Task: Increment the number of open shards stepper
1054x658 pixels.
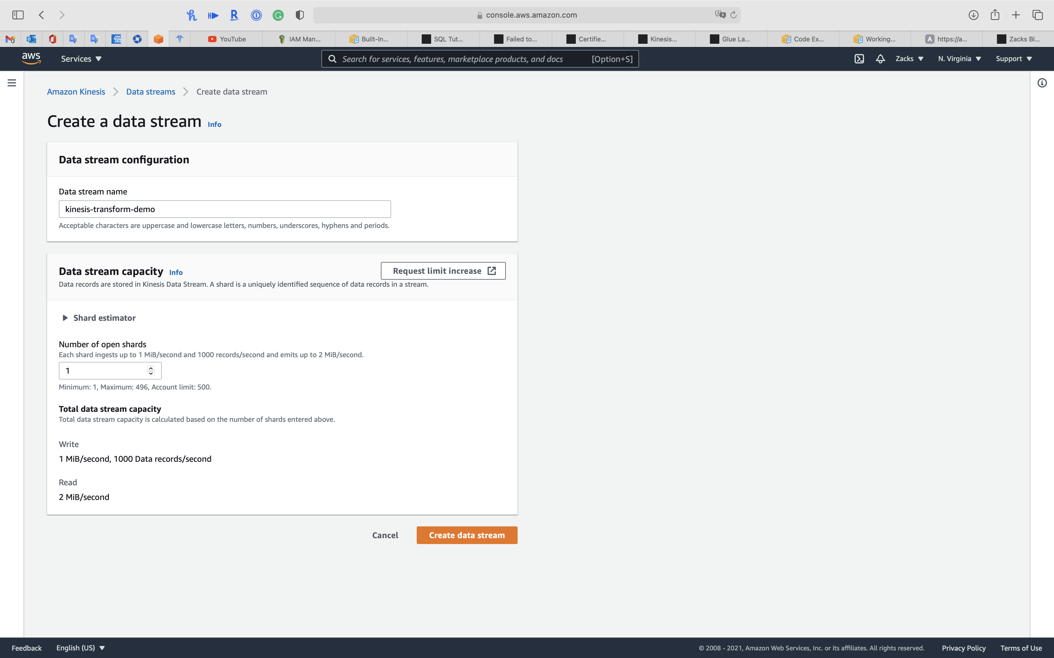Action: pos(151,368)
